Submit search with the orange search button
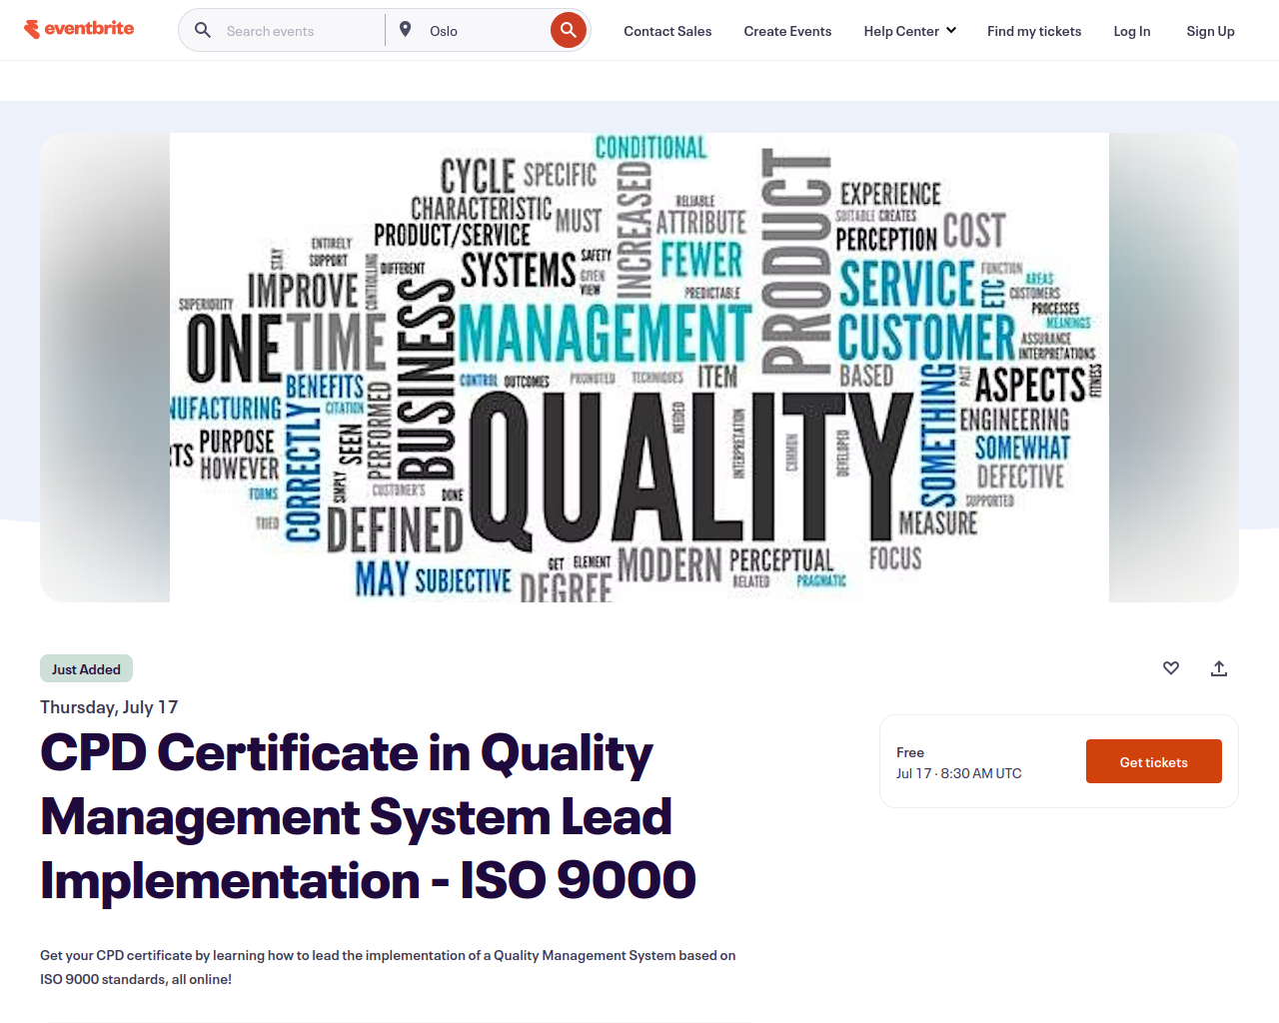This screenshot has height=1023, width=1279. (x=569, y=30)
